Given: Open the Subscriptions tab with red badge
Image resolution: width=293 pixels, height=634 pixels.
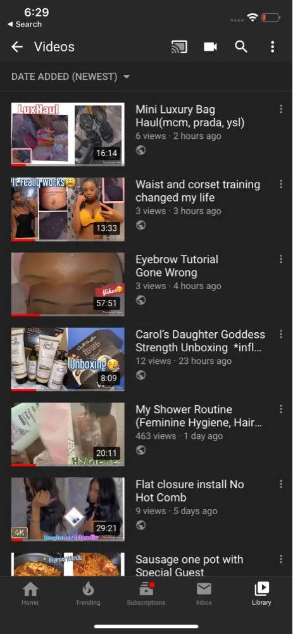Looking at the screenshot, I should [x=146, y=593].
